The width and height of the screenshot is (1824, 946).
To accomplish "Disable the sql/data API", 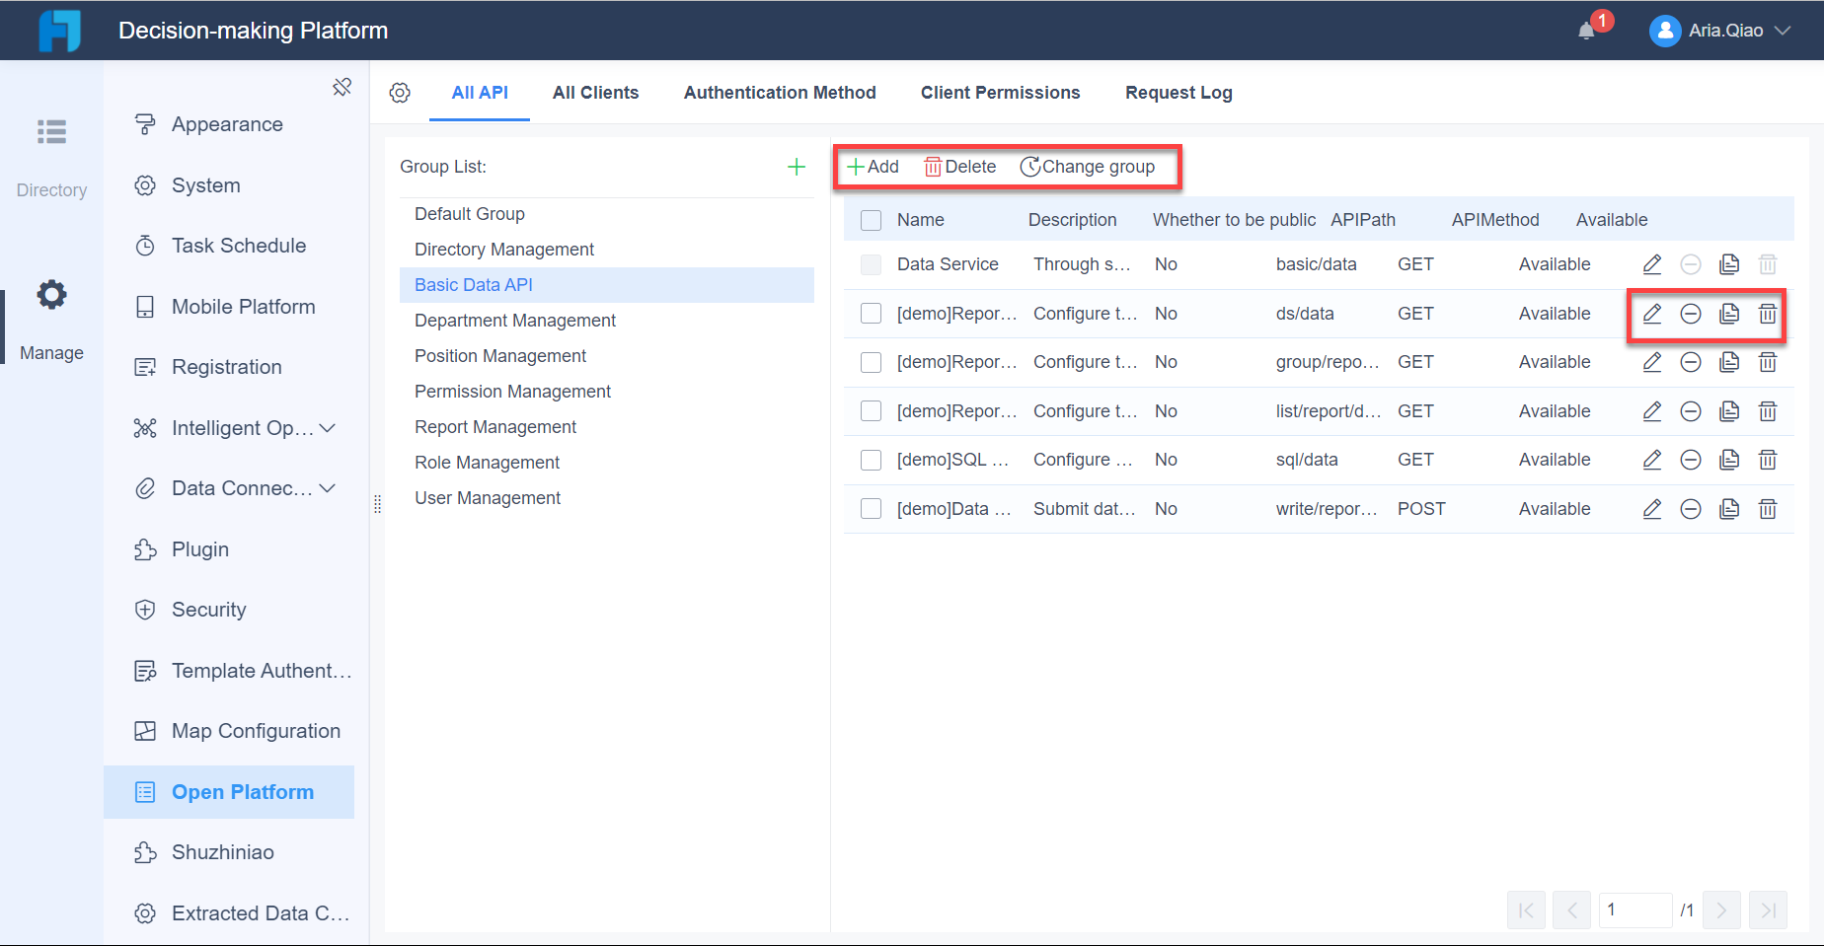I will point(1691,460).
